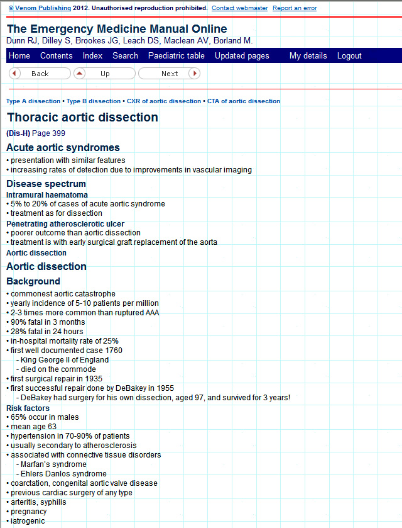The width and height of the screenshot is (402, 528).
Task: Click '28% fatal in 24 hours' line
Action: 45,332
